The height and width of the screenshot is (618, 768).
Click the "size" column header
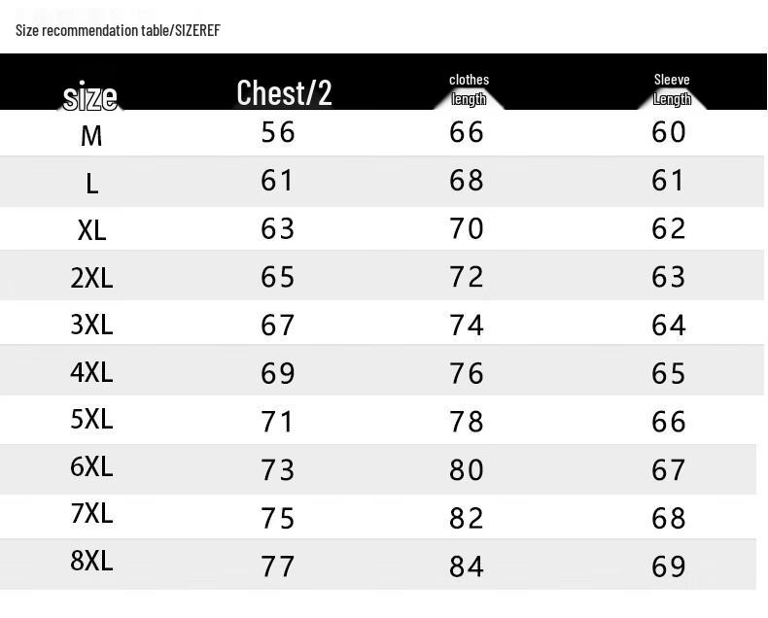(x=90, y=96)
